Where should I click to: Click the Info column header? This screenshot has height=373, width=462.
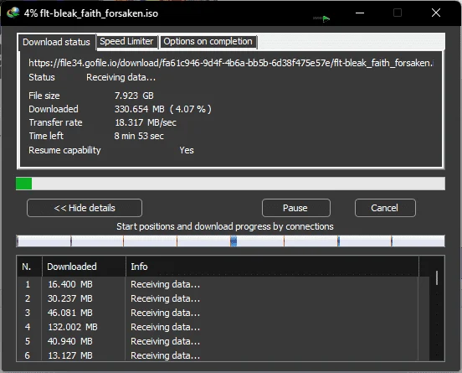272,267
